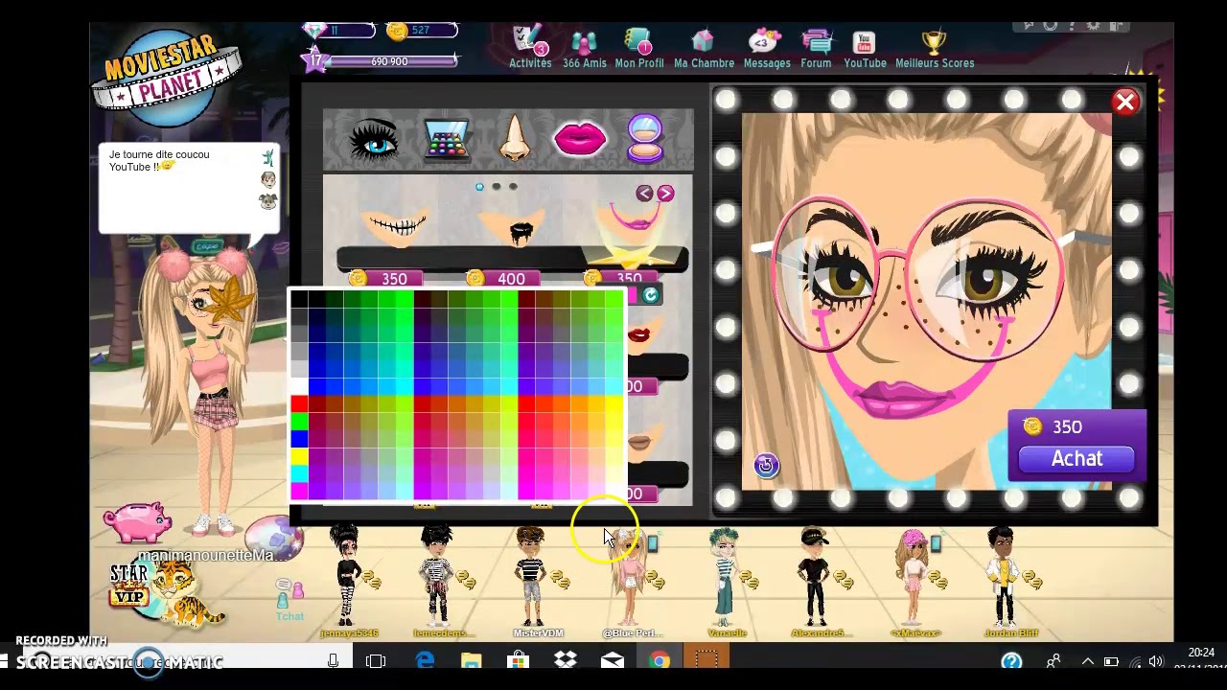
Task: Click the StarCoins balance 527
Action: tap(422, 31)
